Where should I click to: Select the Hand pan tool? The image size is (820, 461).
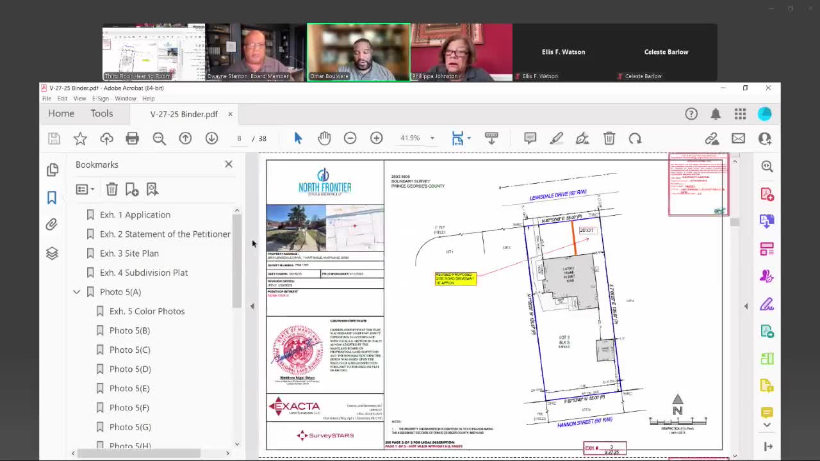coord(324,138)
